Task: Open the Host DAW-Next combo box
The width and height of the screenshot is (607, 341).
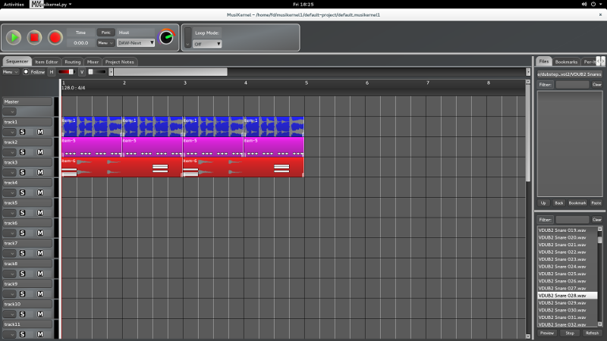Action: tap(136, 43)
